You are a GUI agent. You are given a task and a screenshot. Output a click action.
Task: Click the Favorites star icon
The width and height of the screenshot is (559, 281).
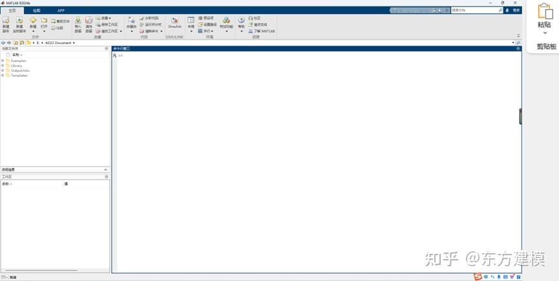pyautogui.click(x=131, y=21)
